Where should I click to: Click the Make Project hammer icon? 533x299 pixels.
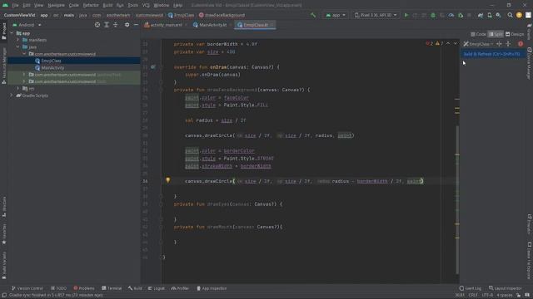(x=313, y=15)
